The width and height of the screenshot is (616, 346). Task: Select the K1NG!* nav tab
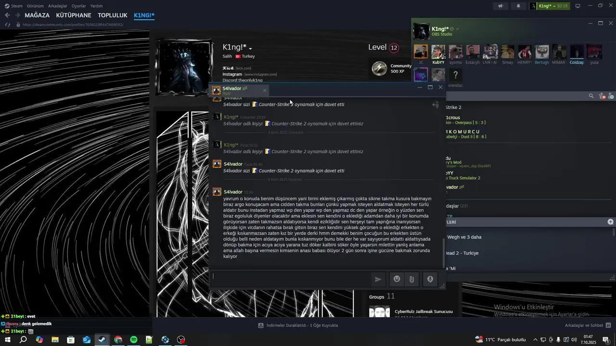[x=144, y=15]
